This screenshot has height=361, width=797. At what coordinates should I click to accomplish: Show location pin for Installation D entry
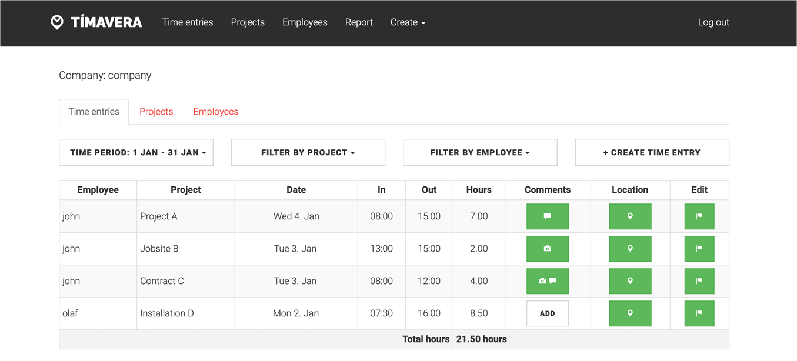click(x=630, y=313)
